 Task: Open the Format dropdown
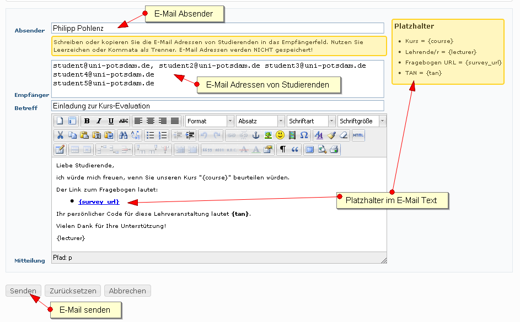[x=210, y=121]
